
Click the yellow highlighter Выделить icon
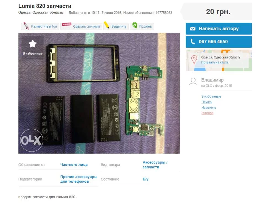[107, 25]
